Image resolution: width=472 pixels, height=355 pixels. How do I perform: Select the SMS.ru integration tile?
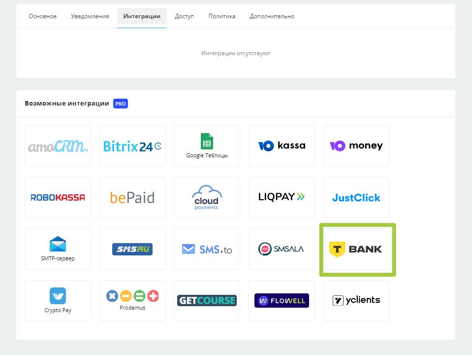point(132,249)
